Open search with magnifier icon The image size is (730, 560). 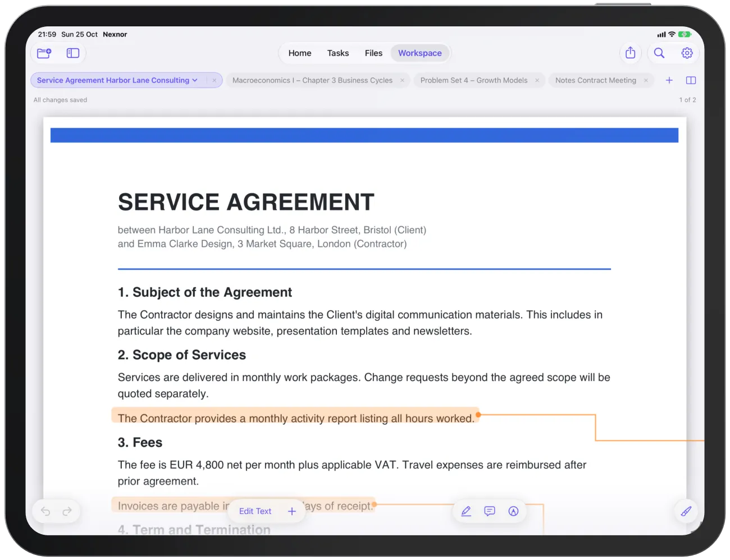[659, 53]
